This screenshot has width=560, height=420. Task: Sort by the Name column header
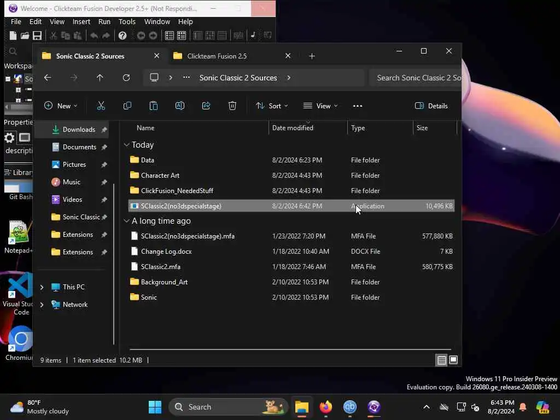point(145,128)
